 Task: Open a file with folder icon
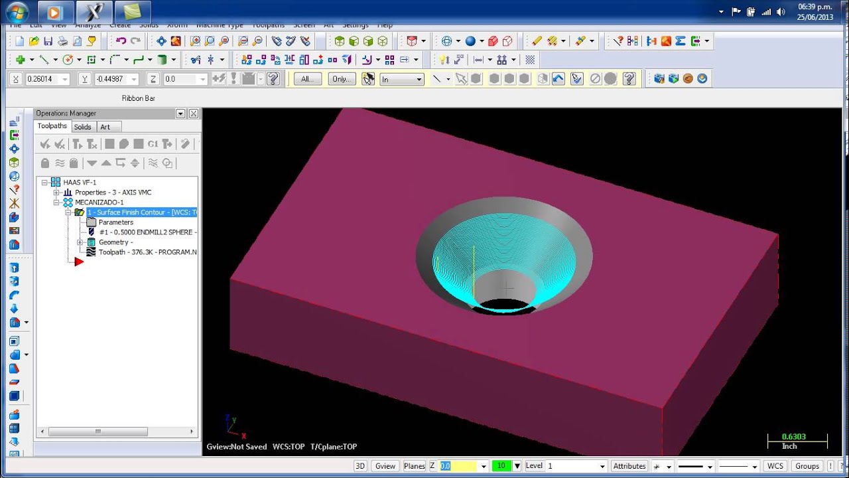34,41
